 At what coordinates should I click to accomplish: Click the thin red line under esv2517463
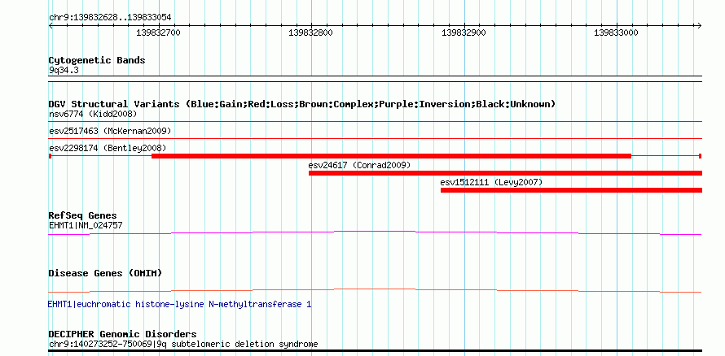376,139
